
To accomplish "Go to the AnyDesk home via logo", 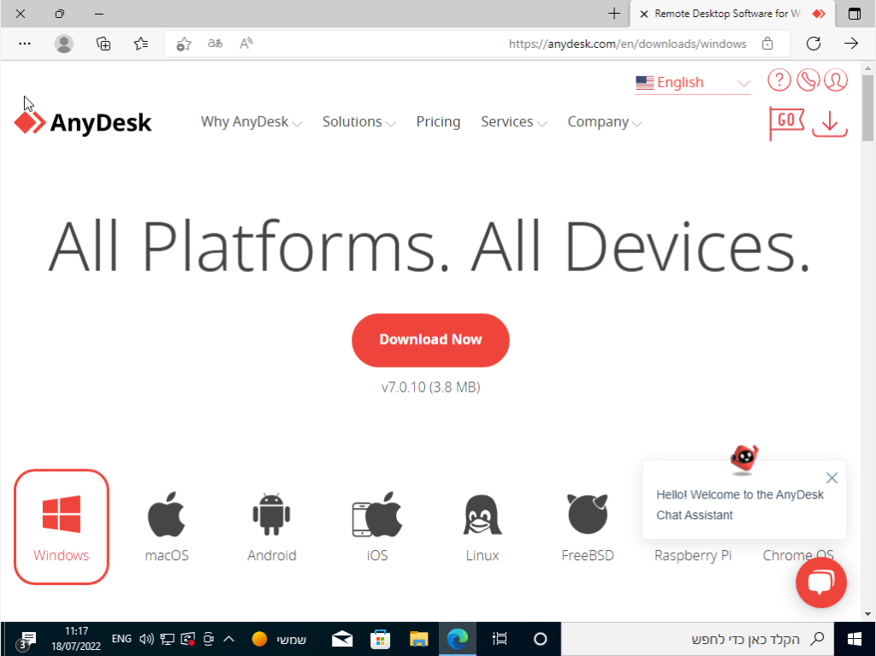I will pos(83,122).
